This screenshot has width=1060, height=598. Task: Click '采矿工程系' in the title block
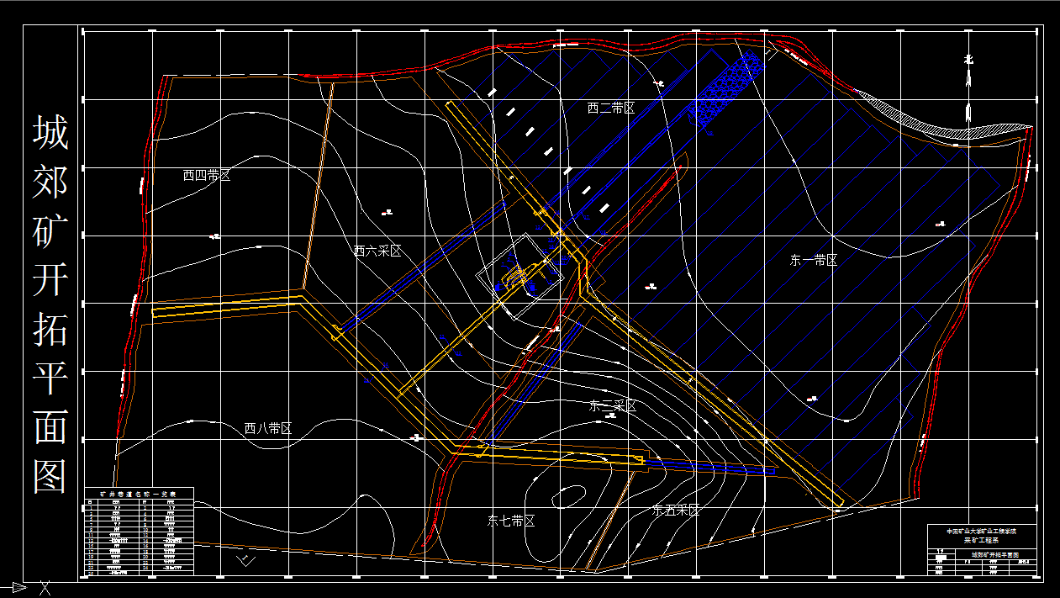981,541
